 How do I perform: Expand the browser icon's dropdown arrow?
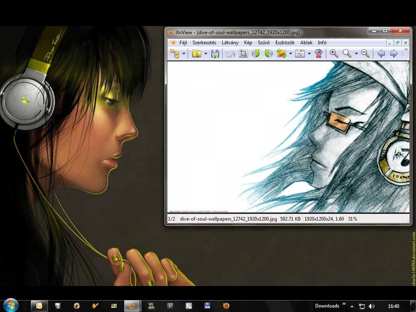(x=184, y=54)
